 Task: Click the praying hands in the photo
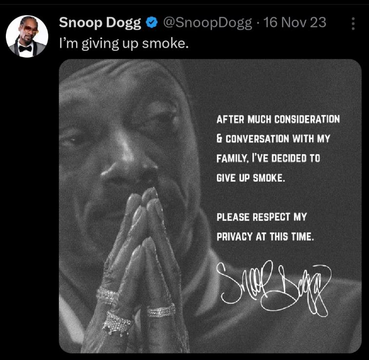coord(139,268)
